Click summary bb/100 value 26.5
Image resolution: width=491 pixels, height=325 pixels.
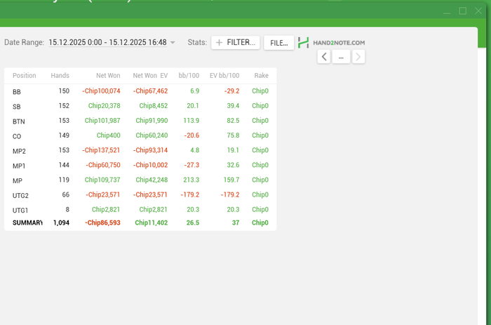coord(193,223)
